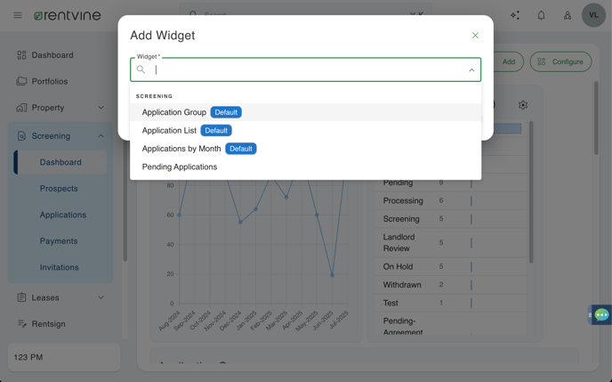
Task: Click the Portfolios folder icon
Action: (x=21, y=81)
